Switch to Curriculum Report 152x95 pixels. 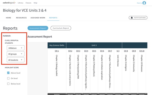[61, 28]
